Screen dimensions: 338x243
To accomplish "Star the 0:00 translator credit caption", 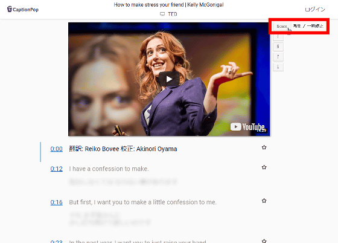I will (x=264, y=147).
